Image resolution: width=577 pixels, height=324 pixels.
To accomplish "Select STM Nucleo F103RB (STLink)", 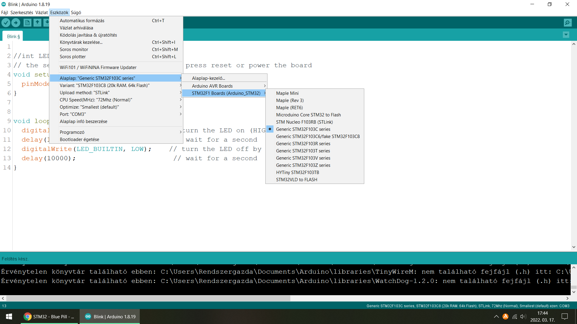I will [x=315, y=122].
